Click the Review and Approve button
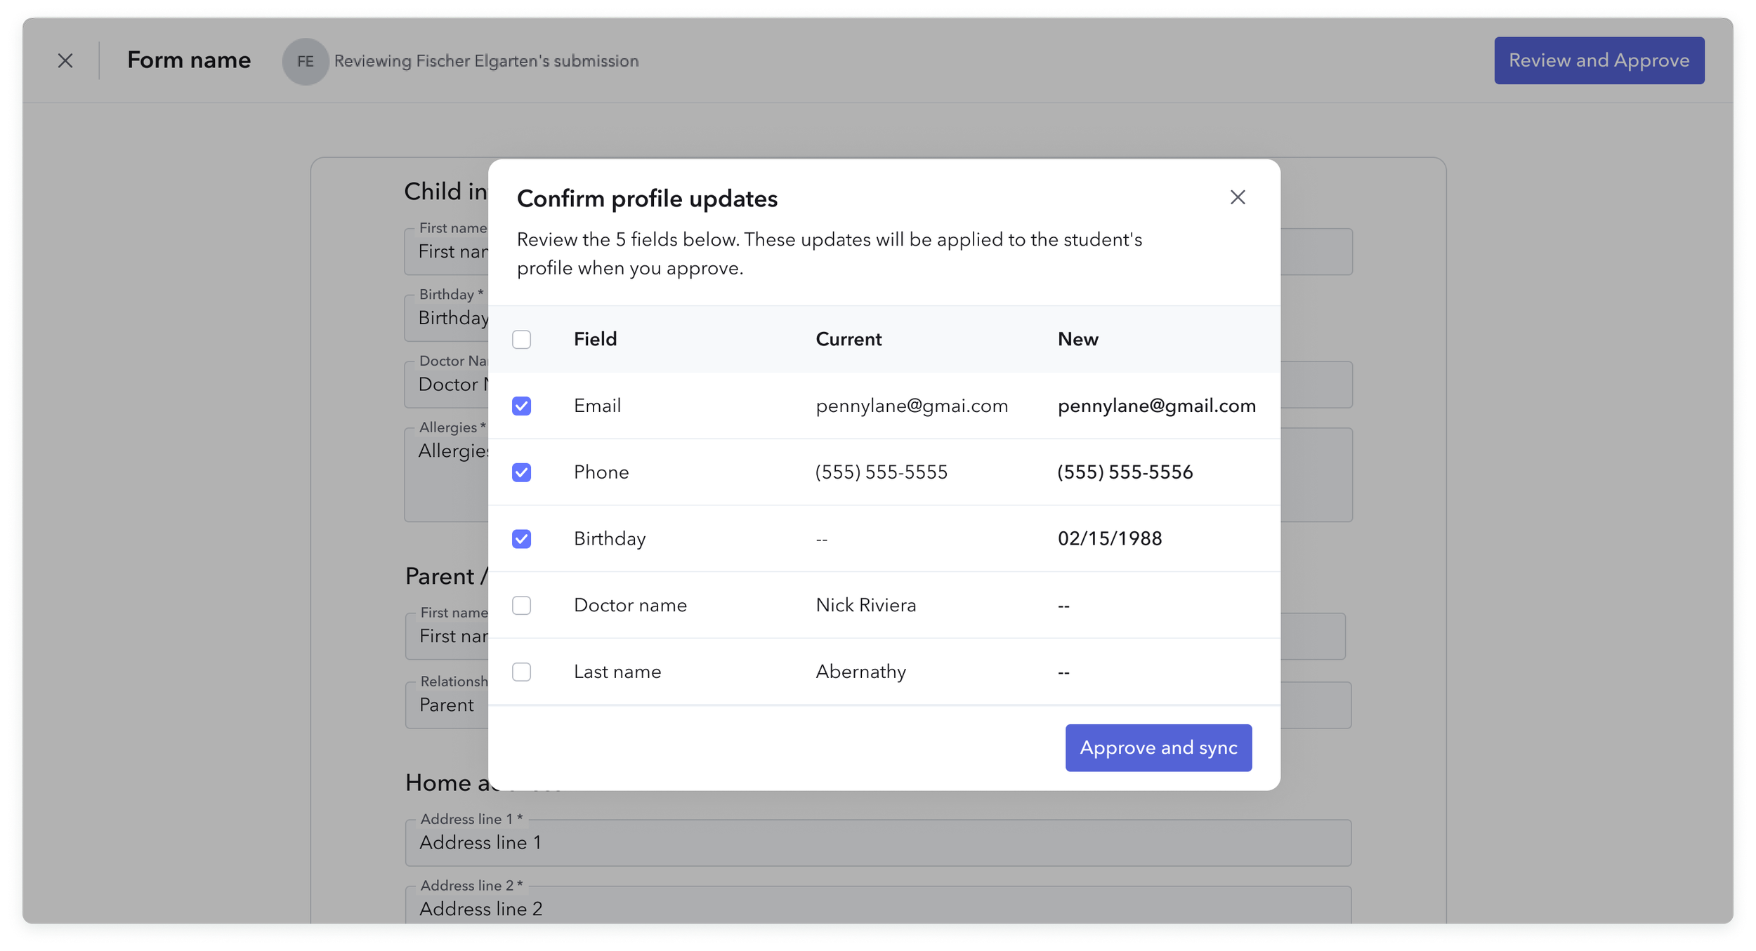 (1598, 61)
